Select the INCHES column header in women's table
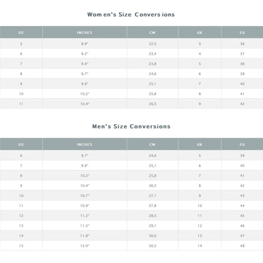 [85, 32]
